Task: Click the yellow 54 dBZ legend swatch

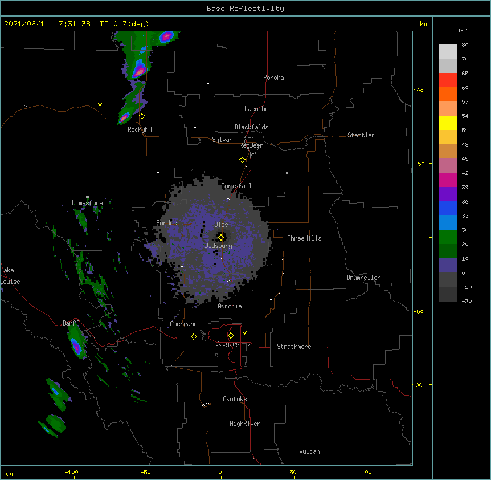Action: click(448, 123)
